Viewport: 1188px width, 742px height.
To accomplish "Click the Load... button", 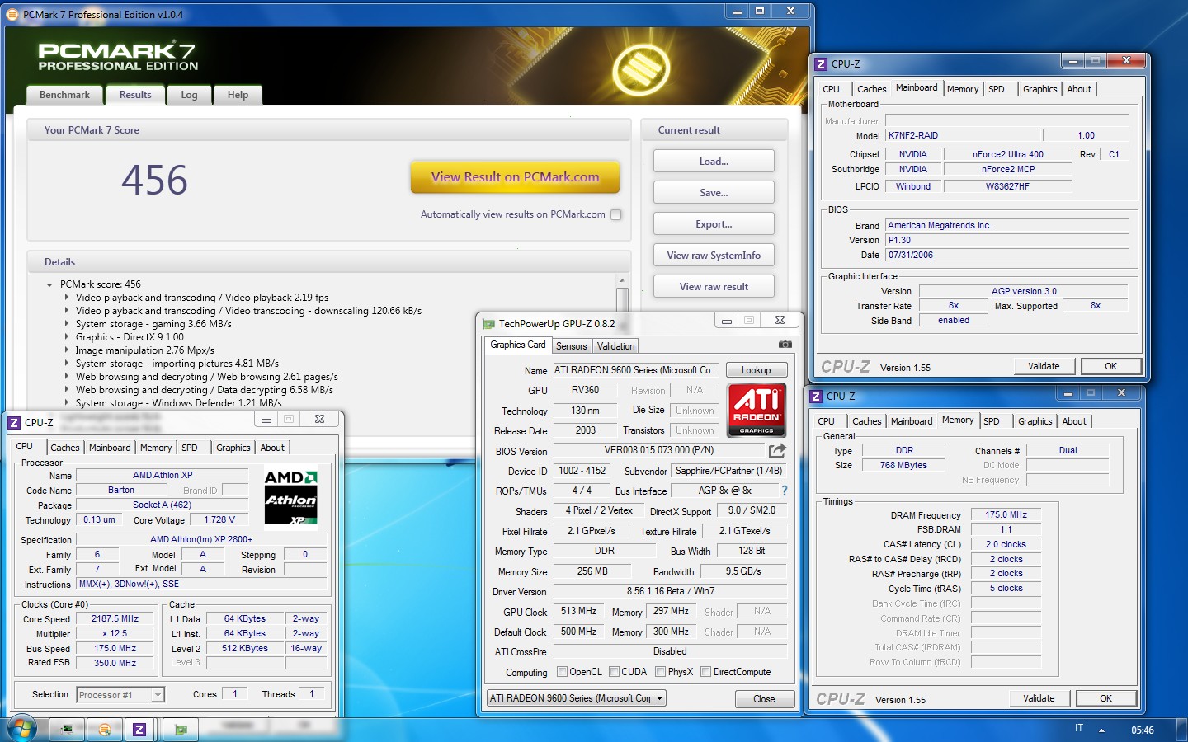I will 714,161.
